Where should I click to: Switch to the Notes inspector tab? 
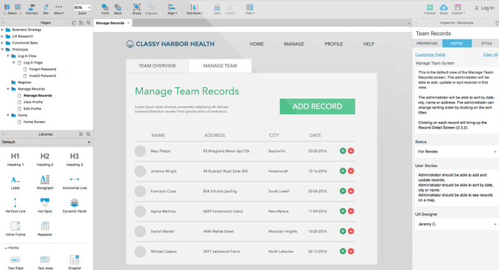(457, 43)
